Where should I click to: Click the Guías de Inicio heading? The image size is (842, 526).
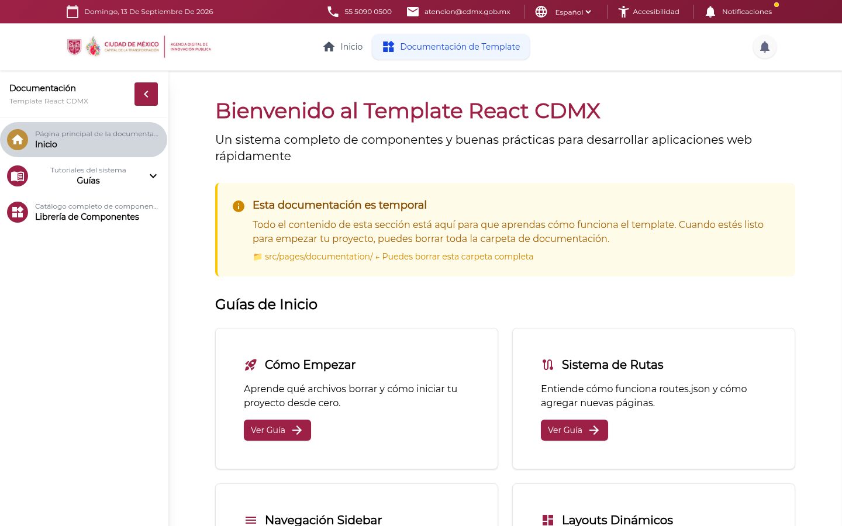click(x=266, y=304)
